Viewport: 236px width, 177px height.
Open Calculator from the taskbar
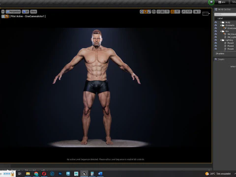pos(92,174)
